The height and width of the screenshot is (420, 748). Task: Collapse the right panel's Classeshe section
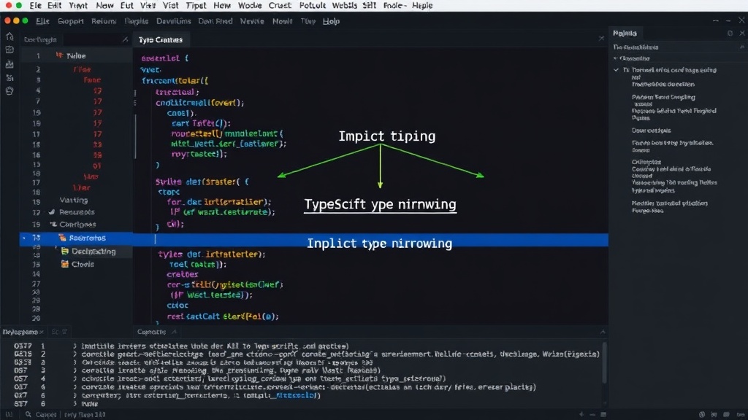[x=616, y=58]
